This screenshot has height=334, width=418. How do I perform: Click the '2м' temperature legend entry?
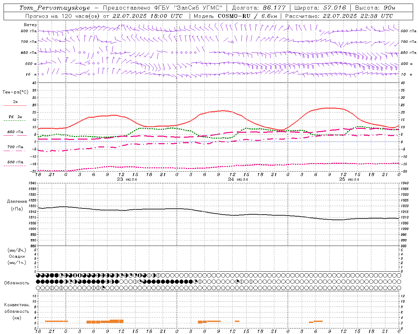pyautogui.click(x=15, y=102)
